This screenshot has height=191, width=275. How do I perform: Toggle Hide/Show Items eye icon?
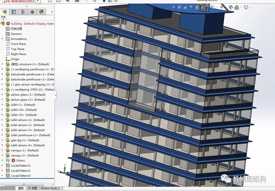tap(222, 7)
